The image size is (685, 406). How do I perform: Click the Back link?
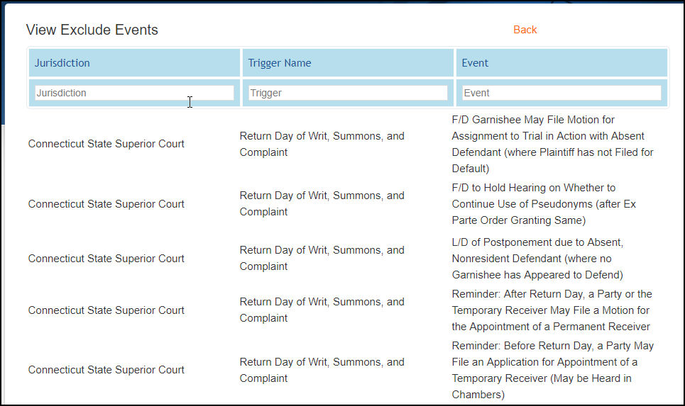coord(525,30)
